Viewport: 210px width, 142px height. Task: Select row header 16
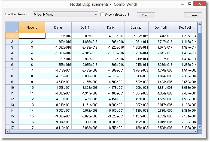12,122
